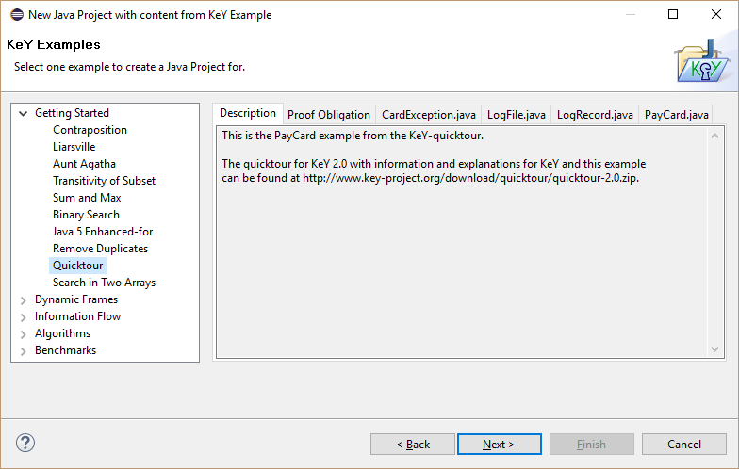Select Transitivity of Subset example
The height and width of the screenshot is (469, 739).
[104, 181]
